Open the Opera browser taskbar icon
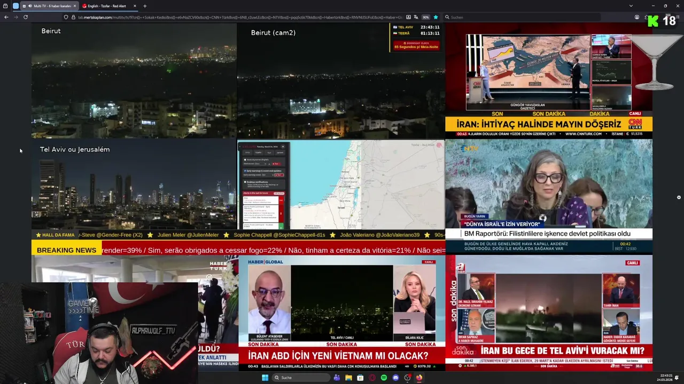684x384 pixels. (372, 378)
